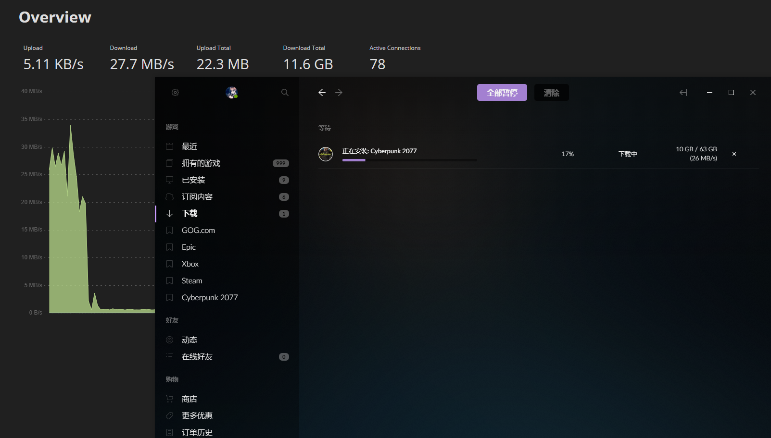Open the user profile avatar
Viewport: 771px width, 438px height.
point(232,93)
